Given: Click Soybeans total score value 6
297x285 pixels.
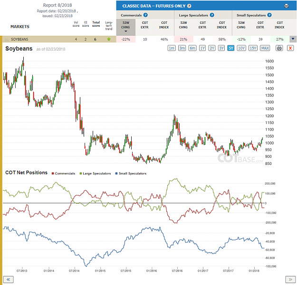Looking at the screenshot, I should coord(95,40).
